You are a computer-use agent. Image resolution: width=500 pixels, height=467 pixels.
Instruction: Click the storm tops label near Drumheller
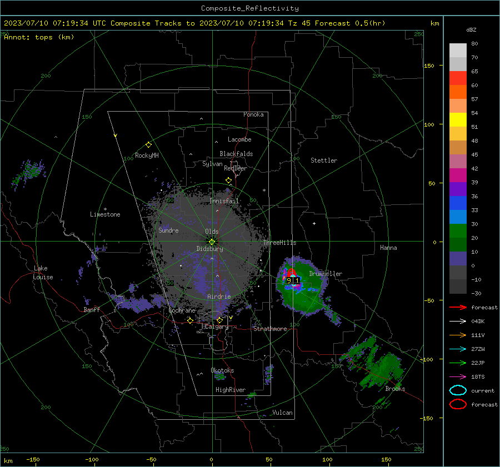[x=293, y=280]
